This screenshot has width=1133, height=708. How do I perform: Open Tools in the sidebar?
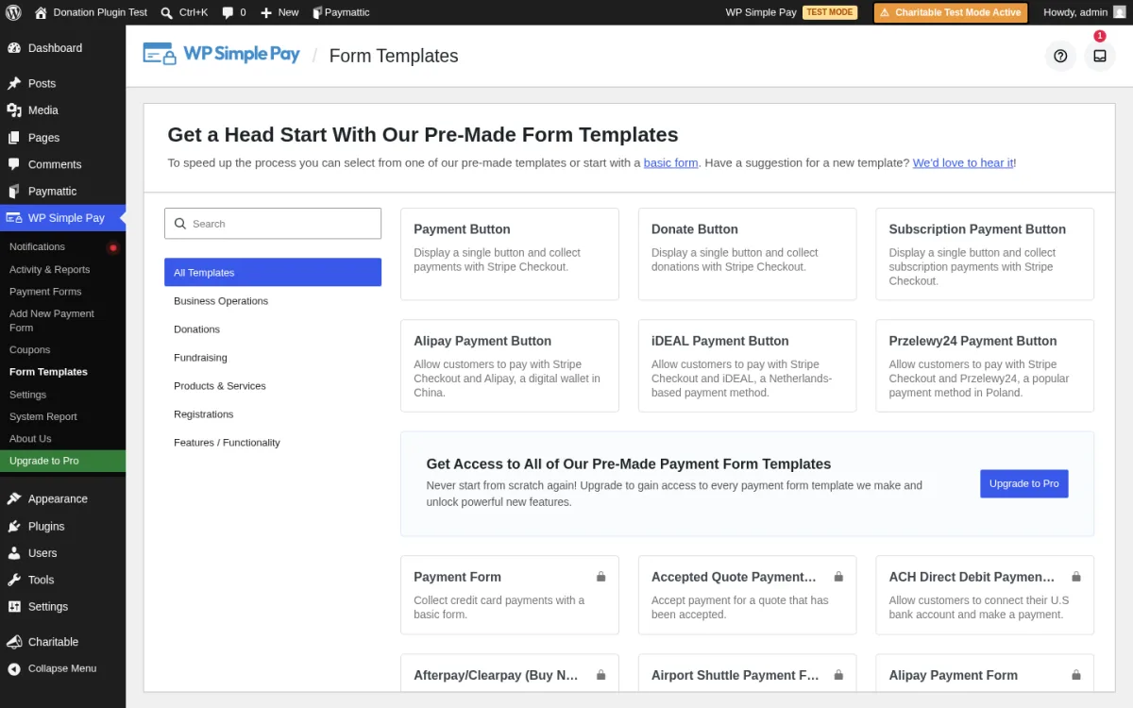[x=62, y=580]
